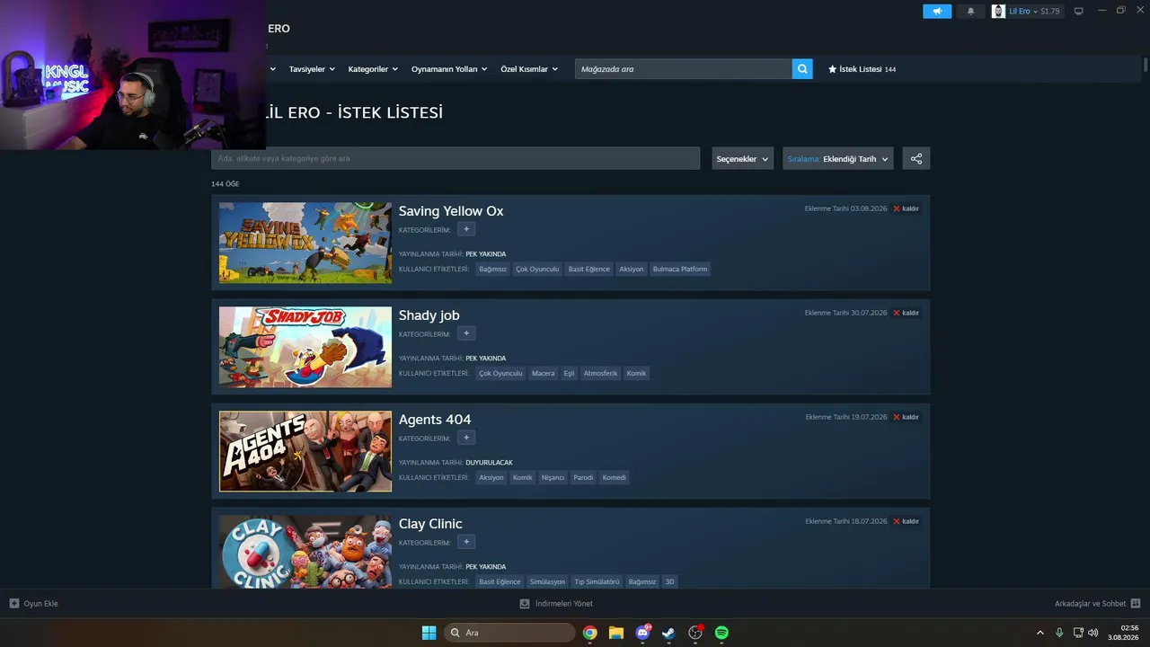Open the Clay Clinic title link
The image size is (1150, 647).
(430, 524)
